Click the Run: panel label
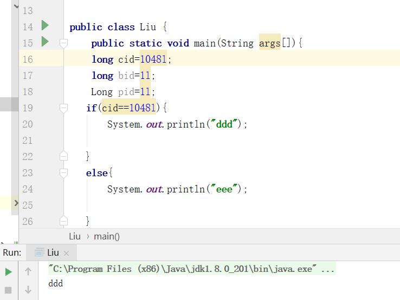The height and width of the screenshot is (300, 400). (12, 252)
